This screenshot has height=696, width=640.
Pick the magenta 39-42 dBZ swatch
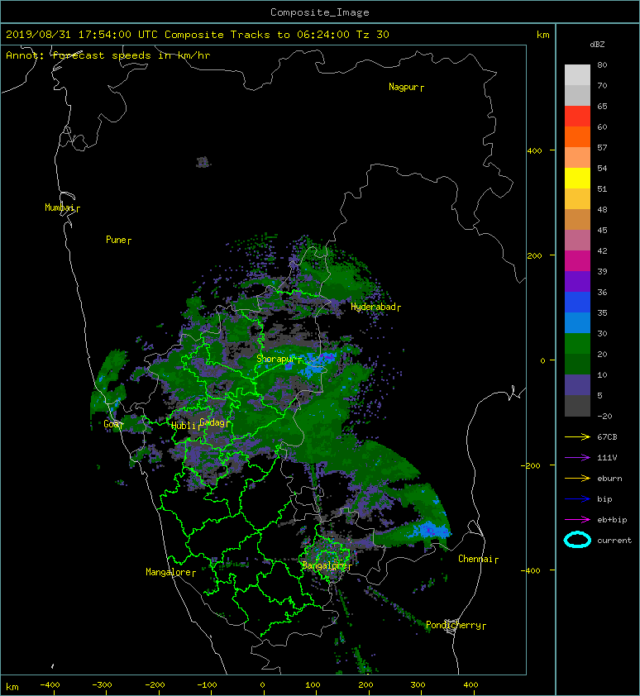[x=577, y=260]
